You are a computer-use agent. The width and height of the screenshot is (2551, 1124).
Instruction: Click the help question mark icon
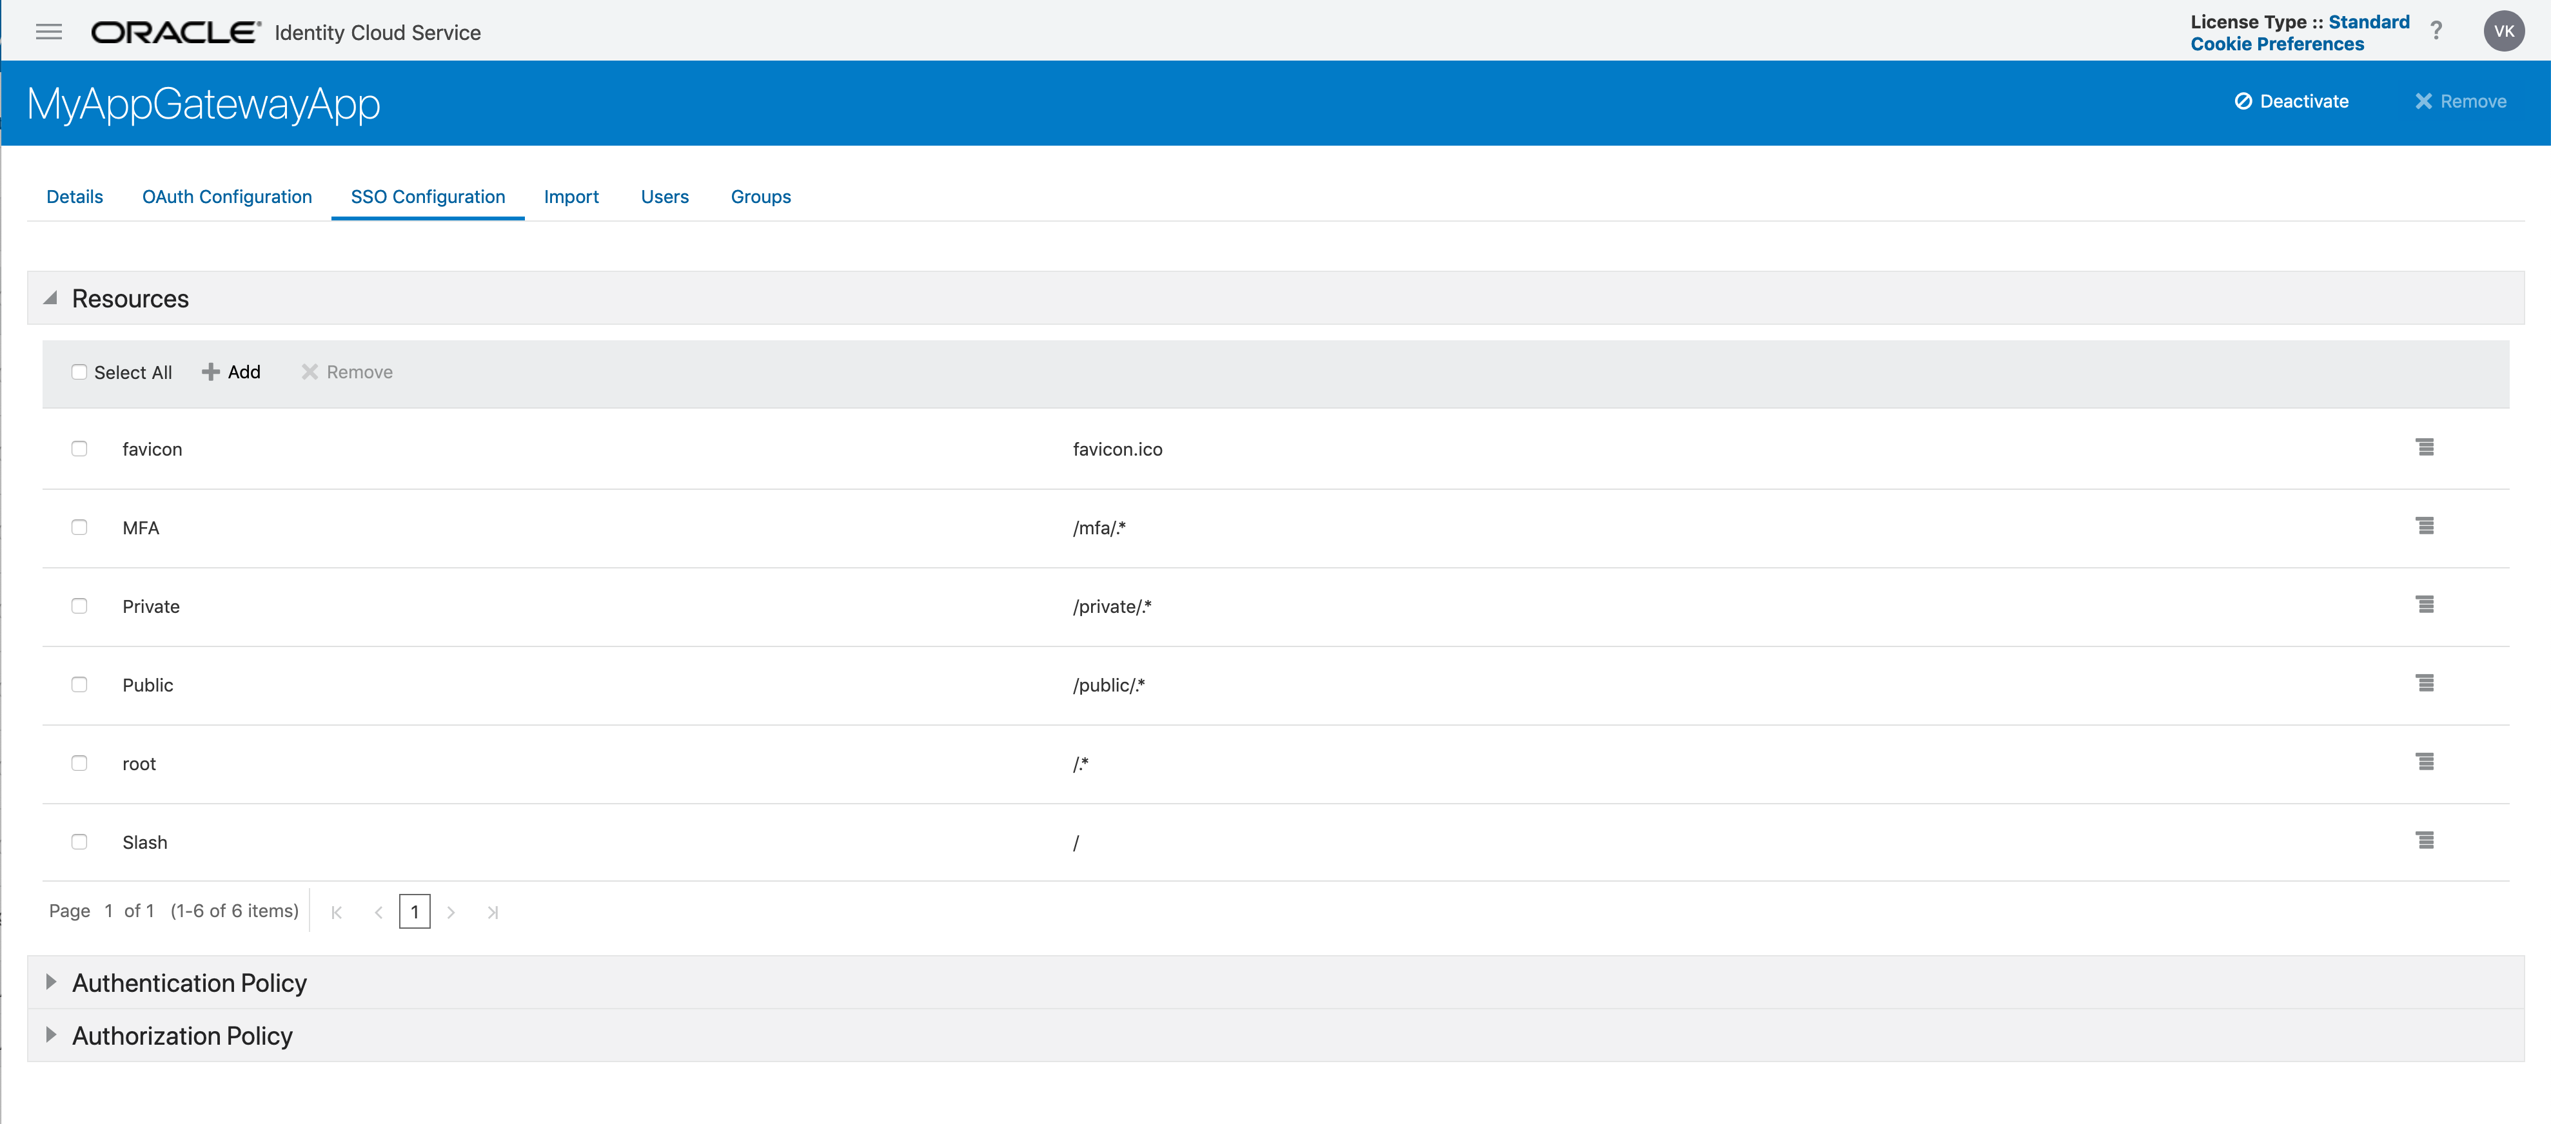(x=2436, y=32)
